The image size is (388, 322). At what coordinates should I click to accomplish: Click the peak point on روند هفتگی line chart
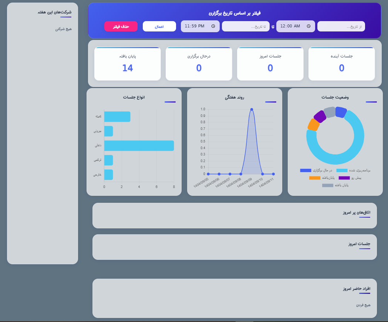click(x=252, y=109)
